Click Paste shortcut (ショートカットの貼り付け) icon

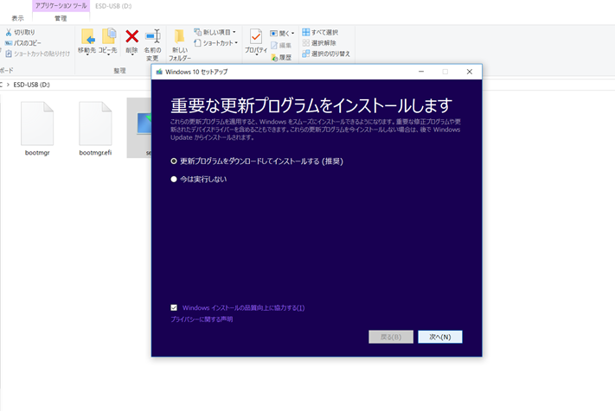click(x=9, y=54)
